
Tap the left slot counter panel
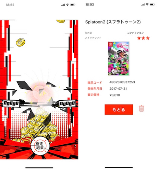point(11,103)
